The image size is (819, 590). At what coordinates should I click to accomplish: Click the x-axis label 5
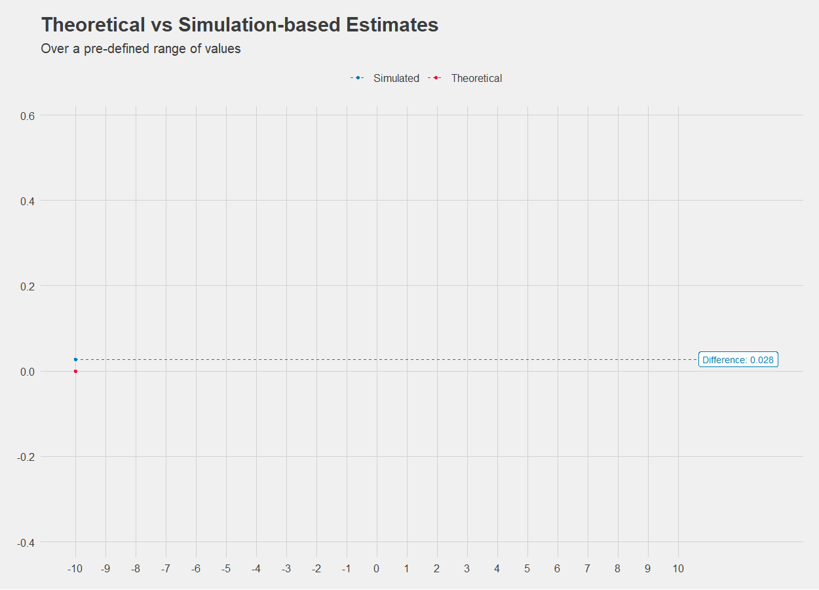click(527, 568)
